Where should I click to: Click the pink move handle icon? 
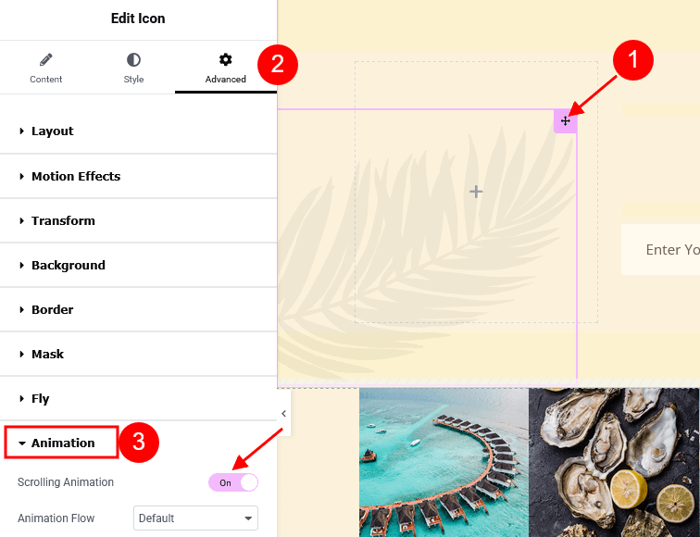pyautogui.click(x=565, y=121)
